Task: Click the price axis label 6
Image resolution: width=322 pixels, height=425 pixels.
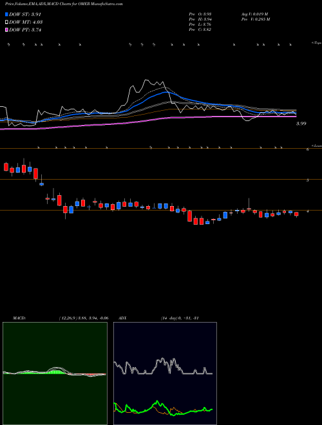Action: pyautogui.click(x=308, y=149)
